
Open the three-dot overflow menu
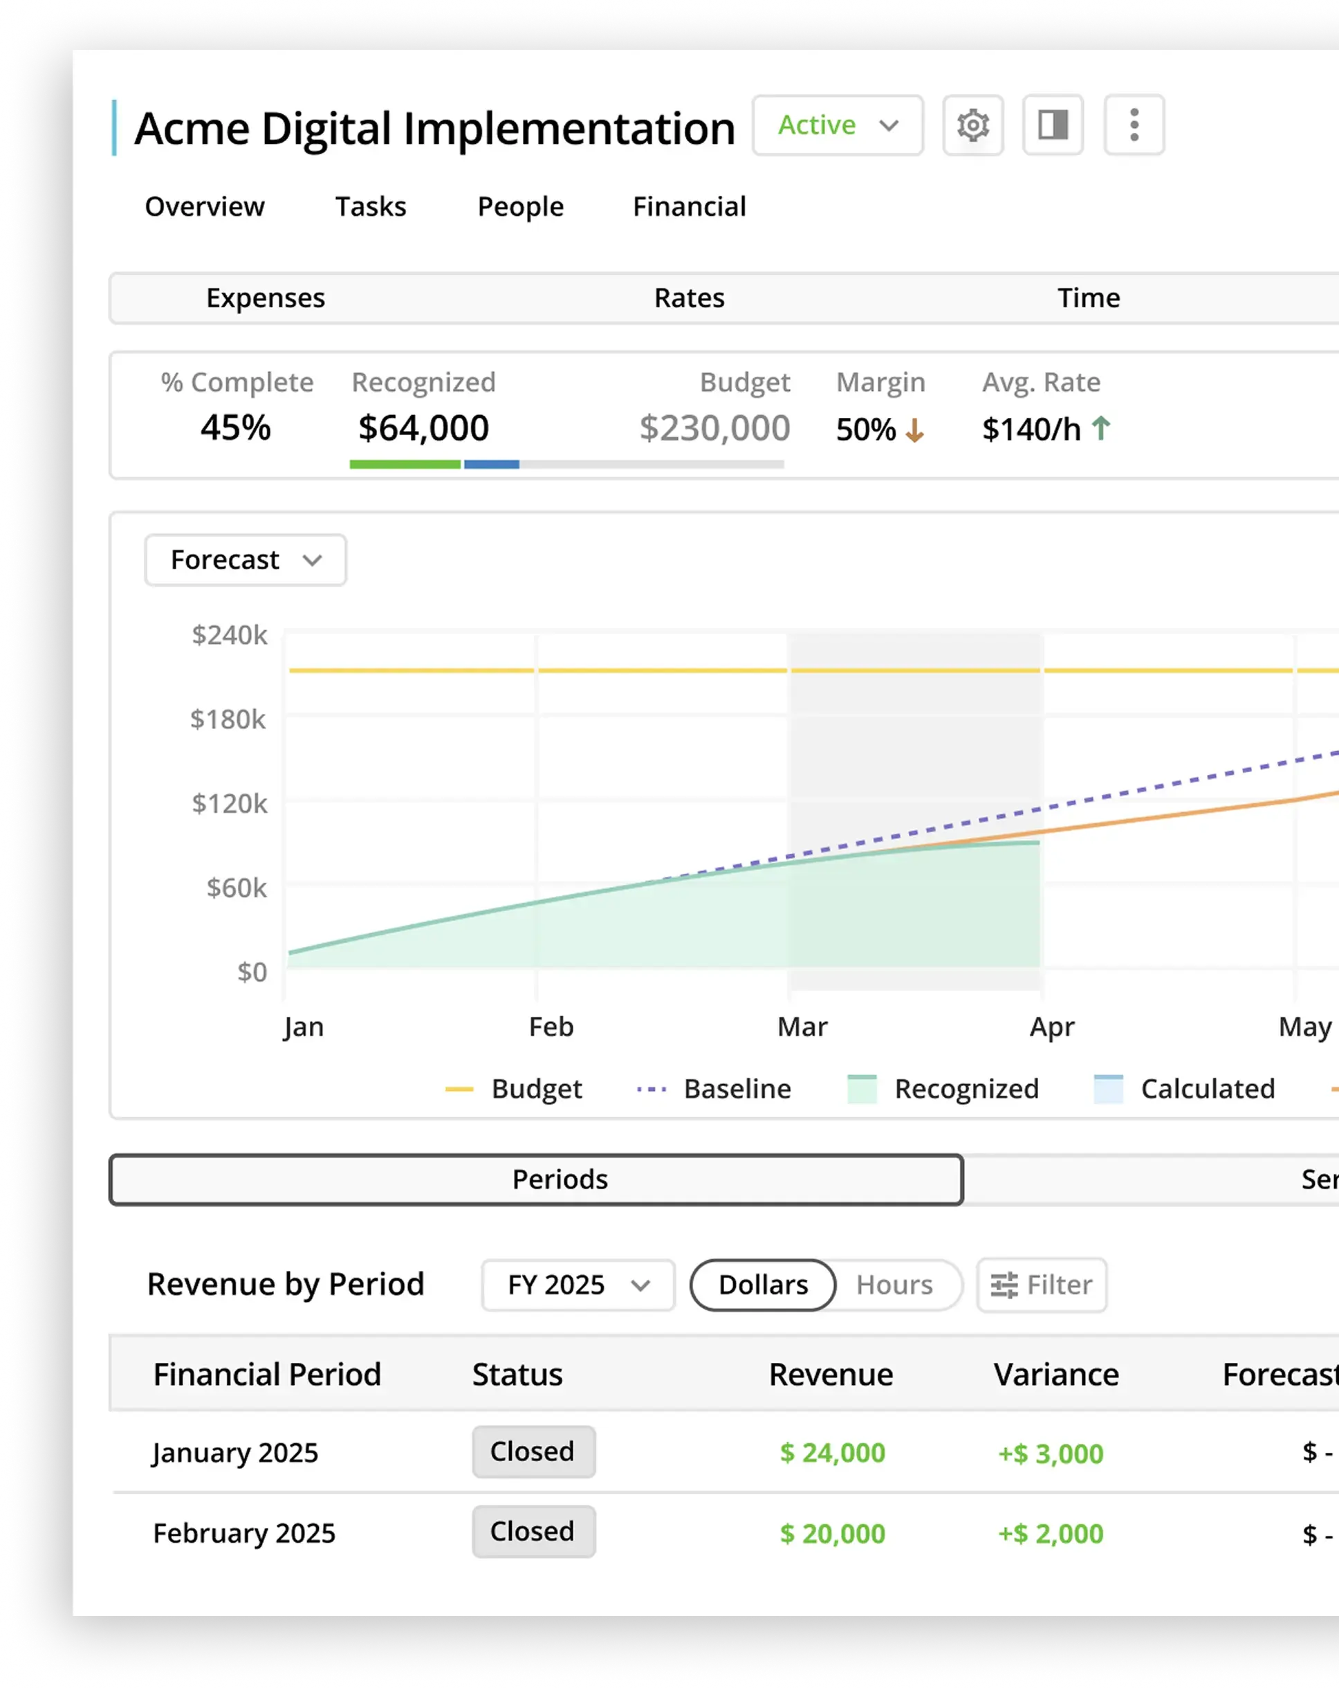click(x=1133, y=125)
